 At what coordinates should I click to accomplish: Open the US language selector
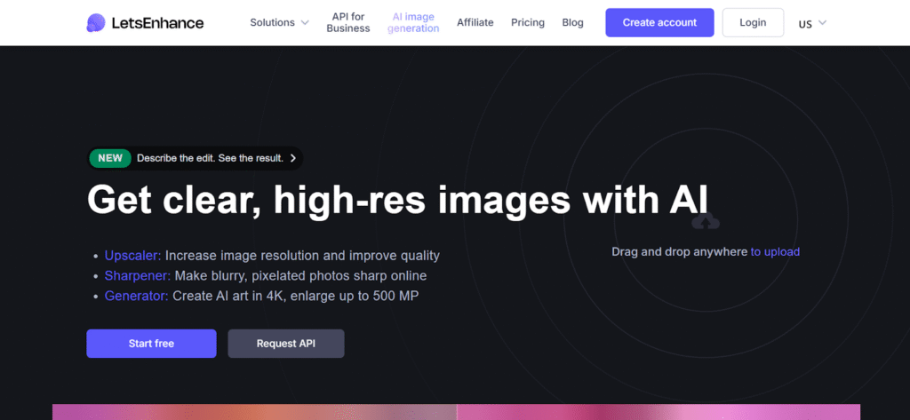(x=812, y=23)
